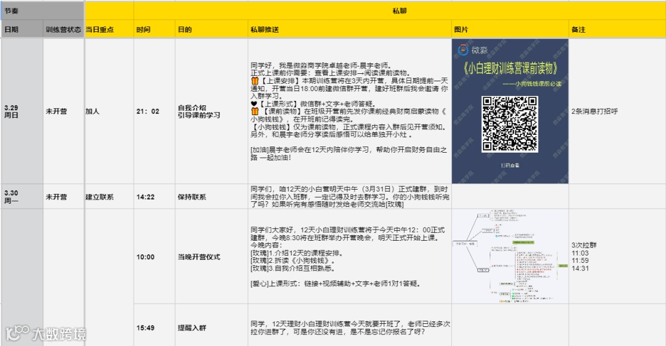Select the 节奏 header cell
The image size is (666, 346).
43,10
